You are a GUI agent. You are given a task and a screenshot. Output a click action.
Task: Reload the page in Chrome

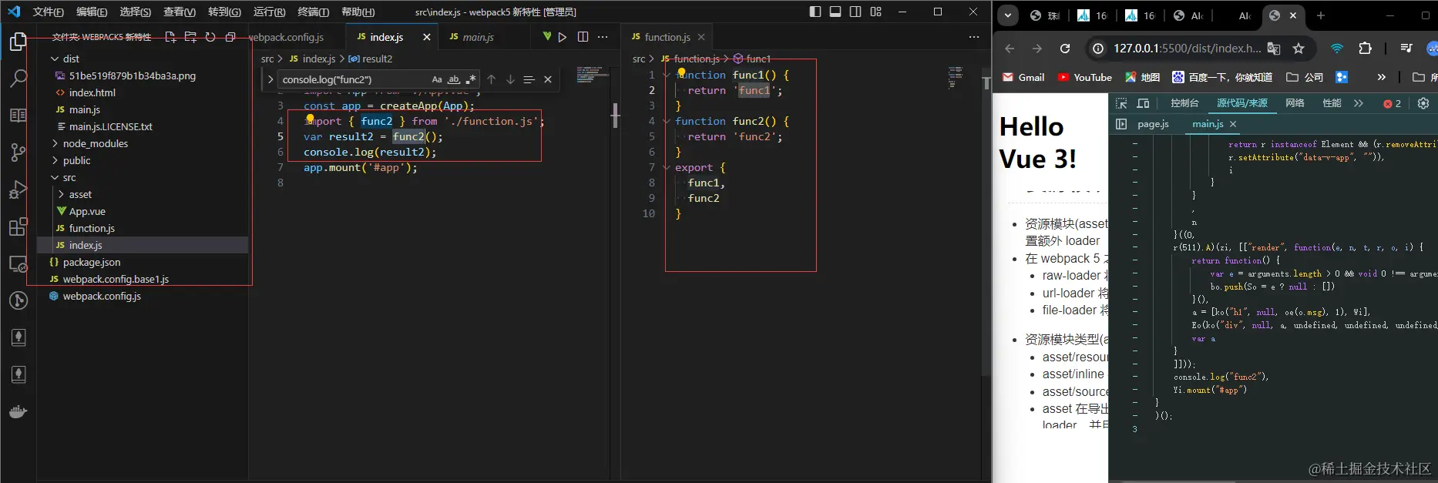1065,49
